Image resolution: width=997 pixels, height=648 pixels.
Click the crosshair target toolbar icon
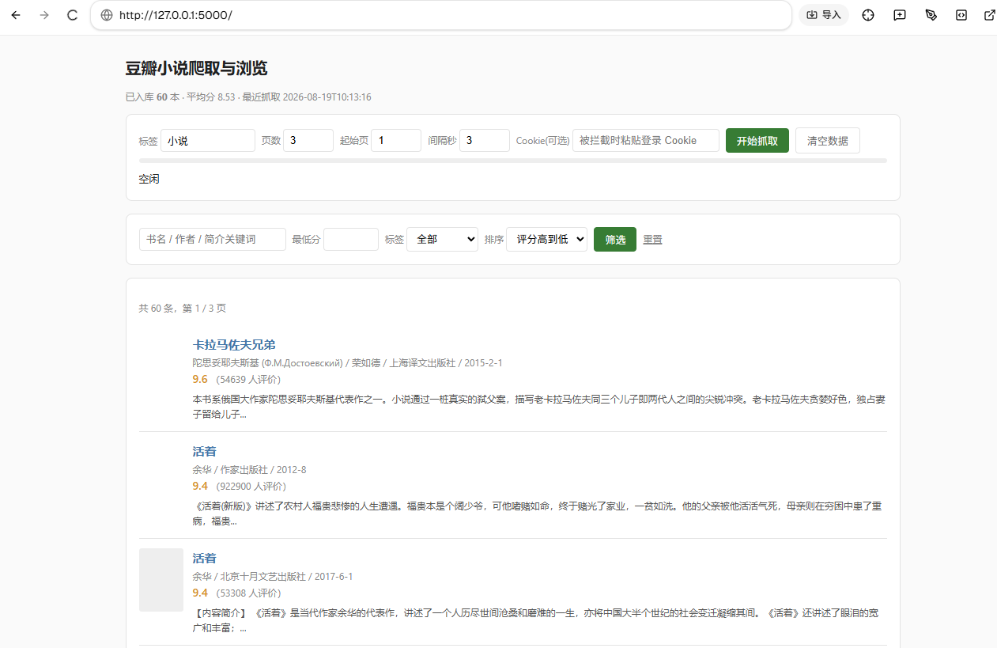click(x=868, y=15)
